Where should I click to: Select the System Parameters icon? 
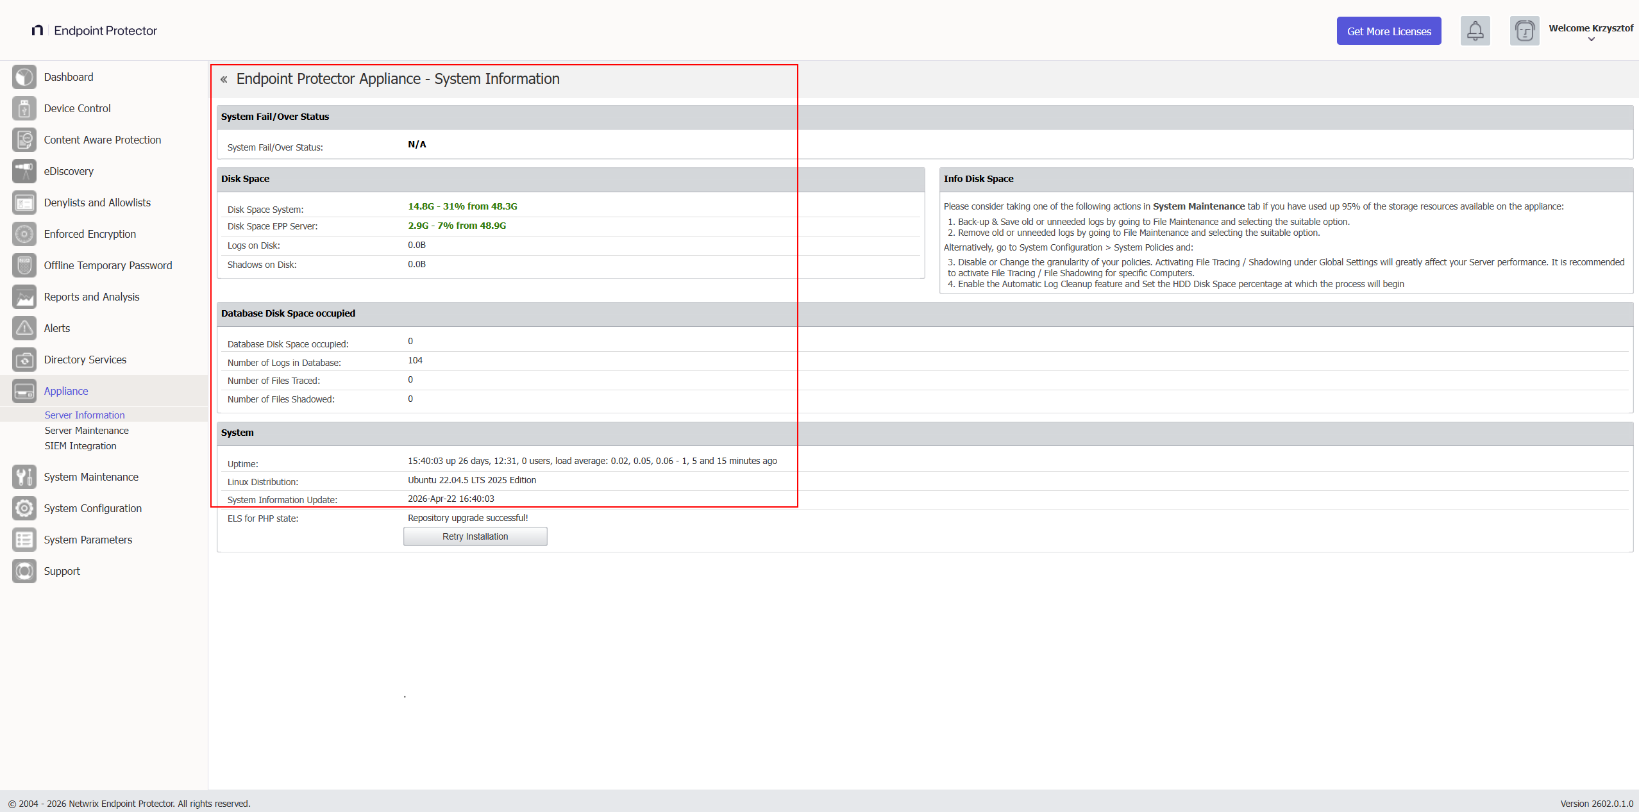point(24,539)
